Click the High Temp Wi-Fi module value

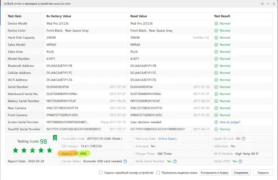coord(247,154)
